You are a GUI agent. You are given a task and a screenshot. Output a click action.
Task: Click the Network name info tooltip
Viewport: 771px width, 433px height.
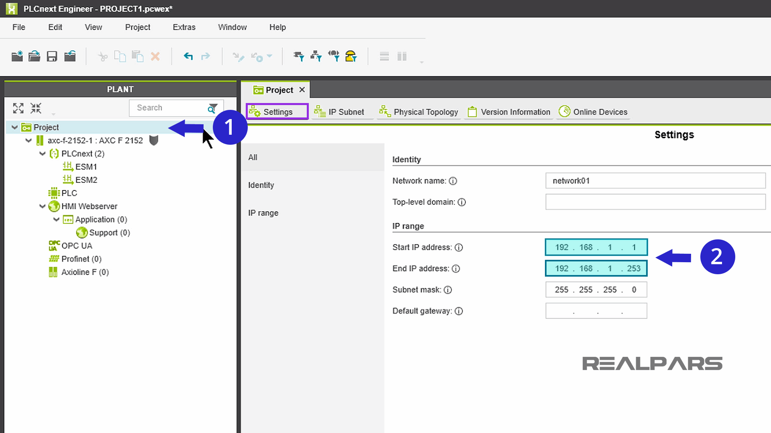coord(453,181)
